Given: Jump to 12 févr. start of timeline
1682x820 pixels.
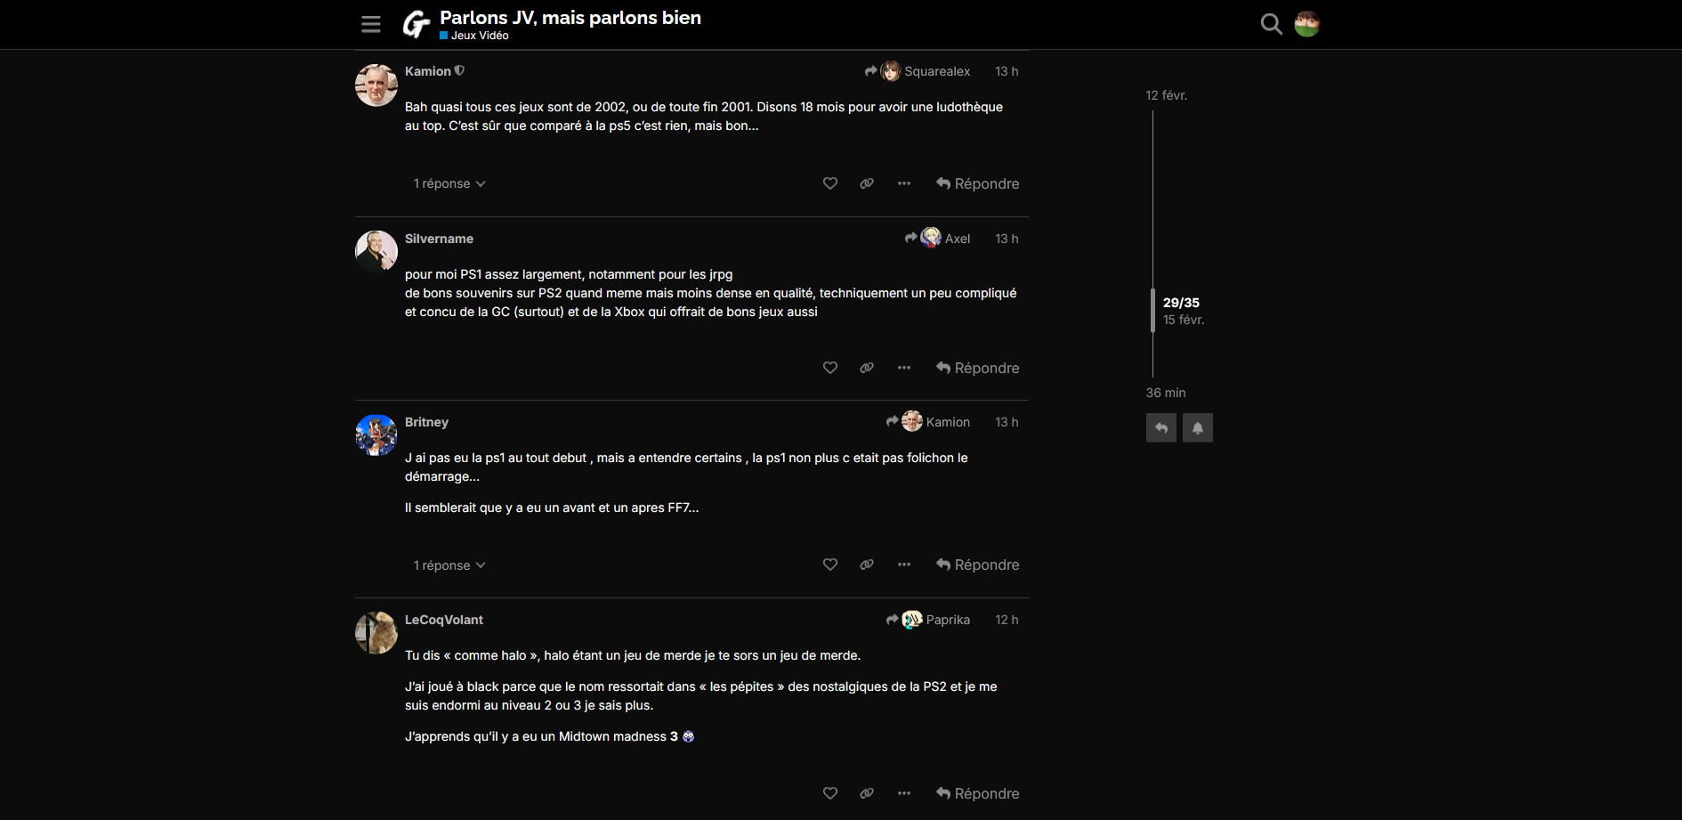Looking at the screenshot, I should coord(1167,95).
